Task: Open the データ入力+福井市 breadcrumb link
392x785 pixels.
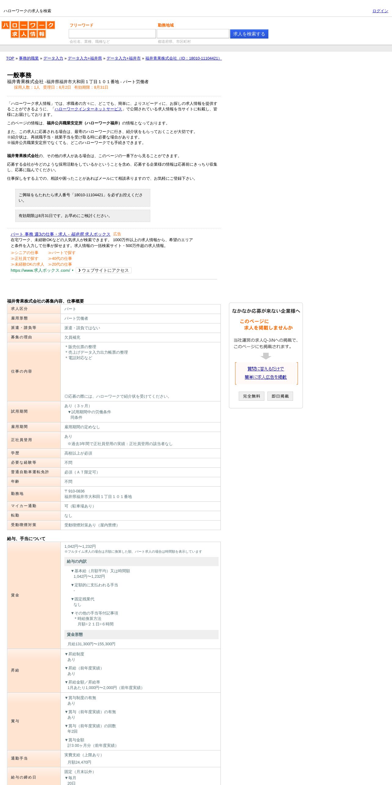Action: [123, 58]
